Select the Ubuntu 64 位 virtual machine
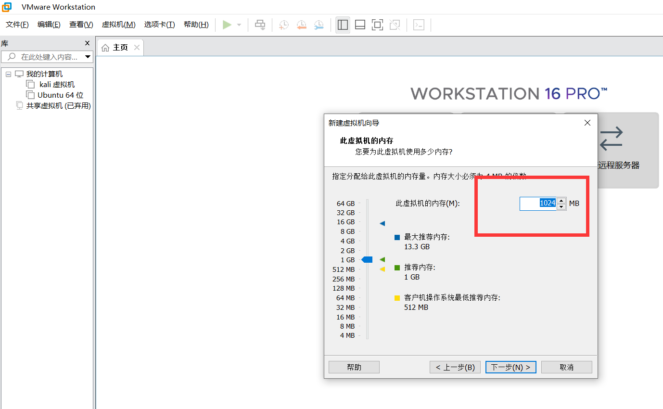Image resolution: width=663 pixels, height=409 pixels. click(61, 95)
